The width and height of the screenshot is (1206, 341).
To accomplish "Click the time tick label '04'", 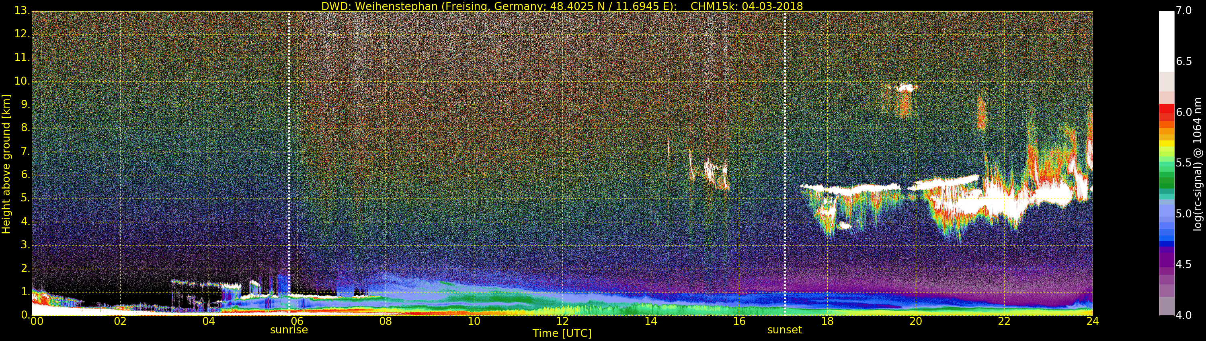I will pyautogui.click(x=209, y=321).
